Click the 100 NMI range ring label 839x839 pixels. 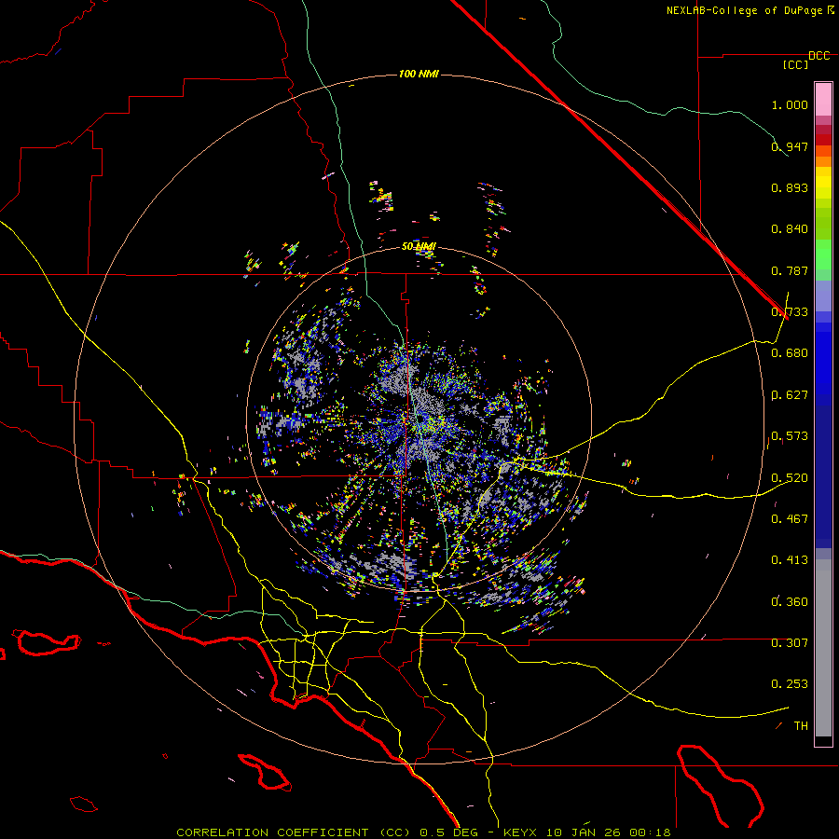[x=419, y=74]
